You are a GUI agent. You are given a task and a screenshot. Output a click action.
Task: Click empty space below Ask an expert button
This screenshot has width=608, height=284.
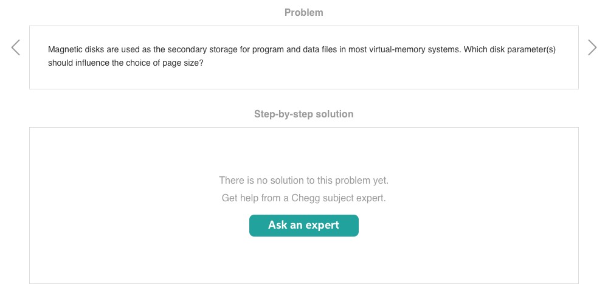click(304, 261)
